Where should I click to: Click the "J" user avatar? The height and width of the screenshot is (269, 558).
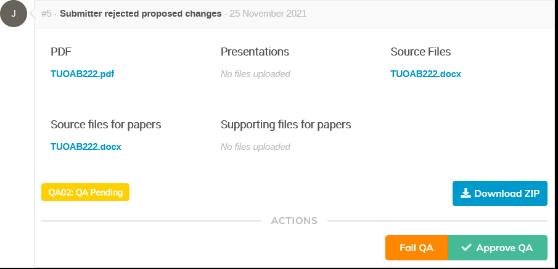(14, 14)
